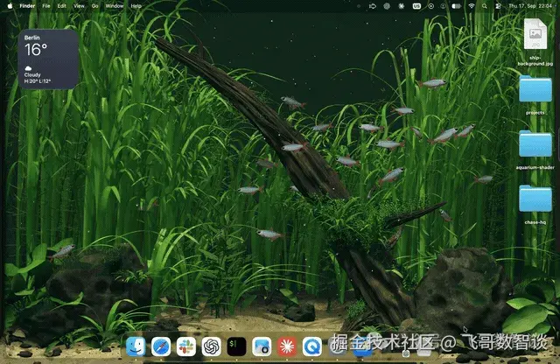Open QuickTime Player from the Dock
Image resolution: width=560 pixels, height=364 pixels.
tap(312, 346)
